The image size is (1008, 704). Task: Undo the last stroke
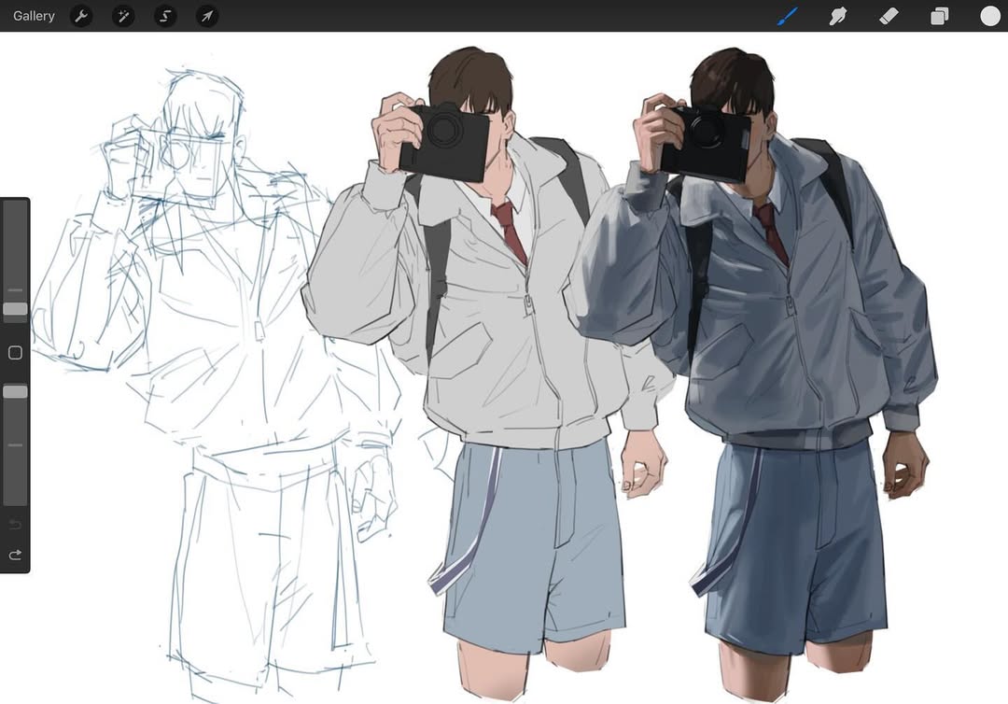click(x=15, y=524)
